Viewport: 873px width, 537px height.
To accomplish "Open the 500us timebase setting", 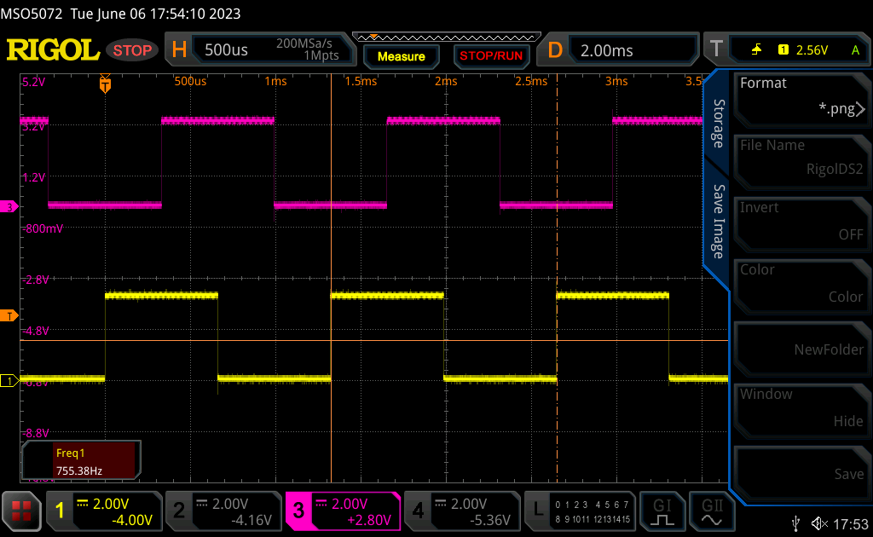I will 226,50.
